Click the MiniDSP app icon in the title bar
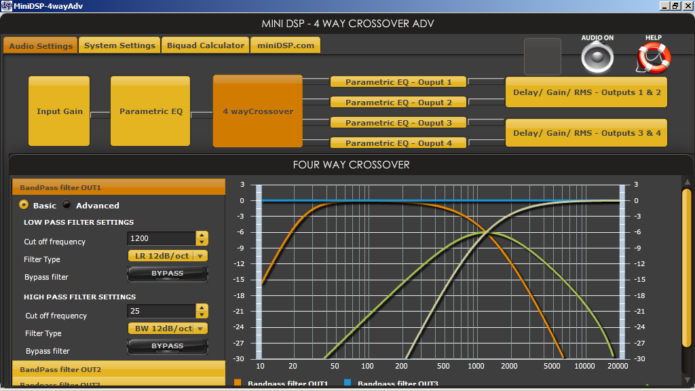This screenshot has height=391, width=695. point(6,5)
